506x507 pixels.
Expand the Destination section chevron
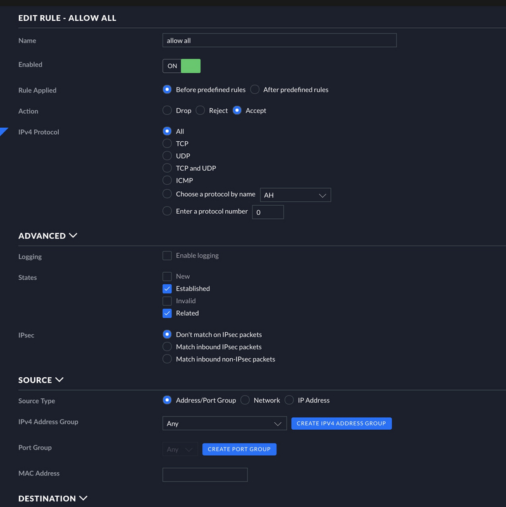pos(83,498)
